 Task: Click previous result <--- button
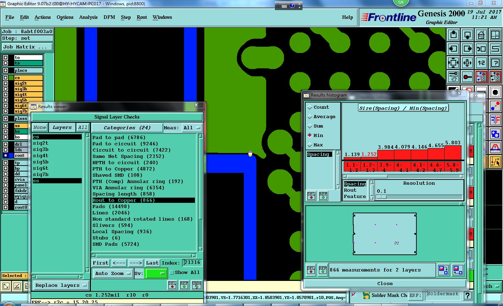click(119, 263)
